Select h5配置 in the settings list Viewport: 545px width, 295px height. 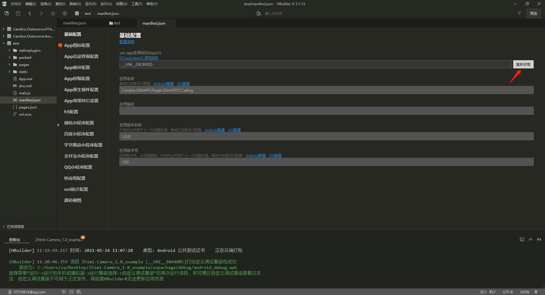point(71,112)
